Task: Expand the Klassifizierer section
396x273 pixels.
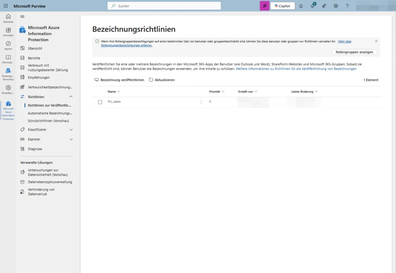Action: pos(71,130)
